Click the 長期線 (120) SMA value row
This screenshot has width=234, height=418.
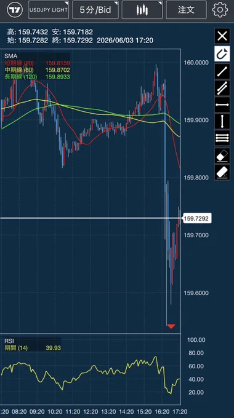(37, 77)
